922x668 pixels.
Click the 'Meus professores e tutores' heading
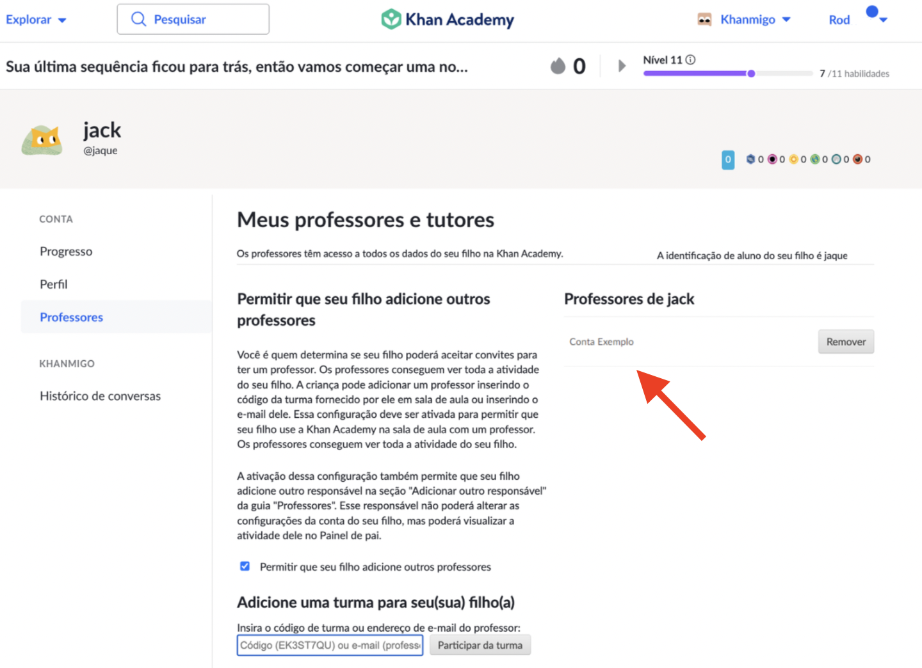[366, 220]
